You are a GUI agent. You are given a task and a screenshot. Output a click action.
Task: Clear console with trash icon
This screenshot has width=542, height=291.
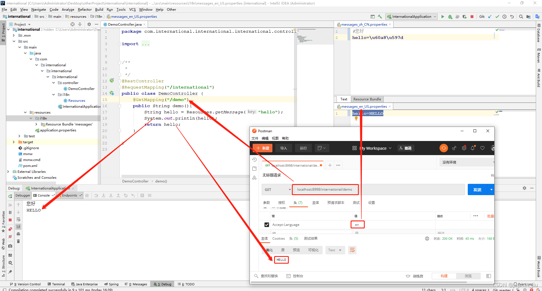(x=18, y=241)
